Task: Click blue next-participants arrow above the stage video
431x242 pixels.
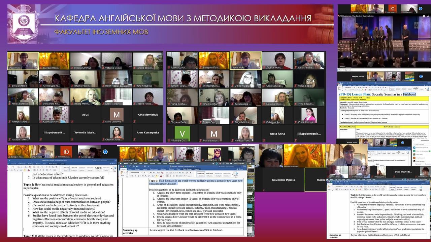Action: tap(420, 8)
